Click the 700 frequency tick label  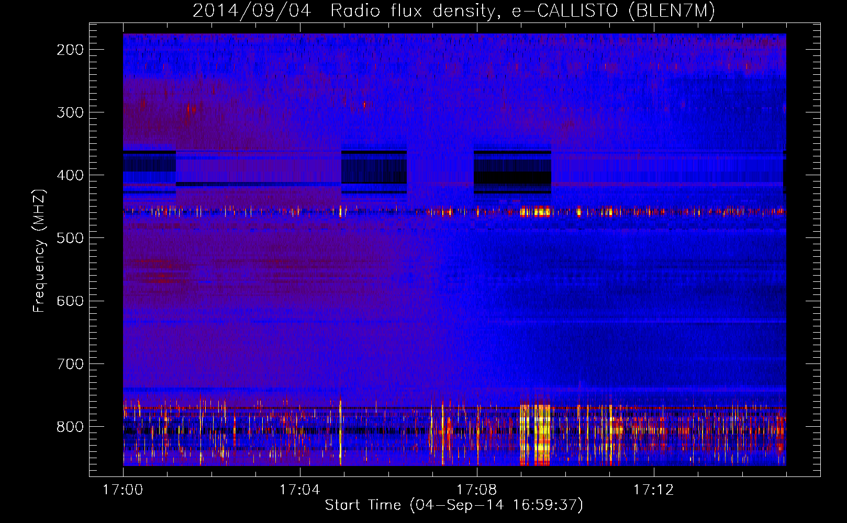tap(70, 363)
